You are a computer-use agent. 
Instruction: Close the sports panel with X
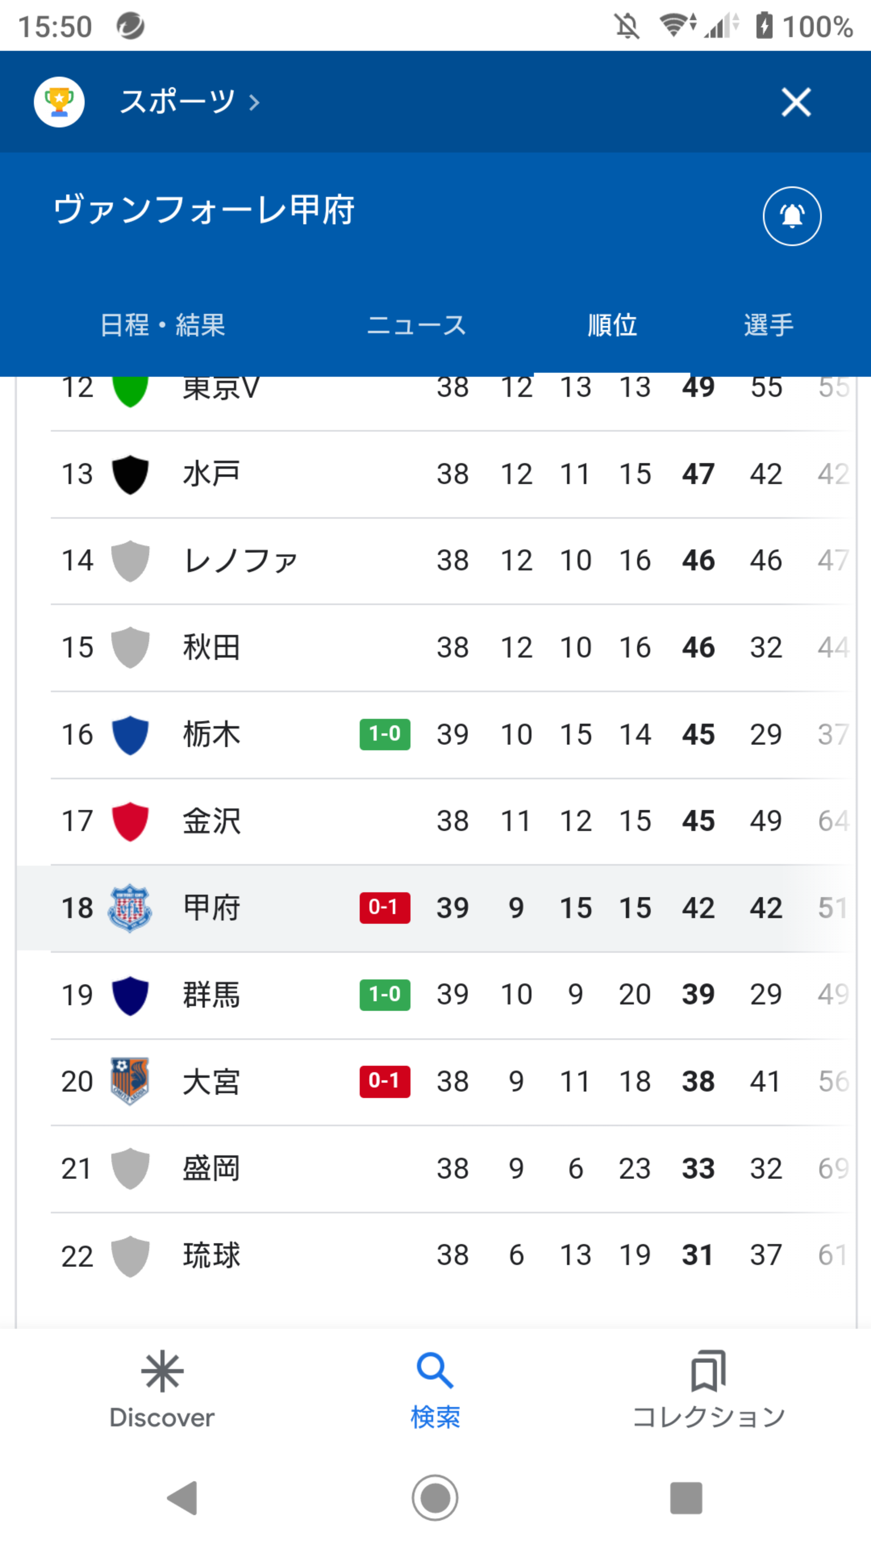click(x=796, y=102)
